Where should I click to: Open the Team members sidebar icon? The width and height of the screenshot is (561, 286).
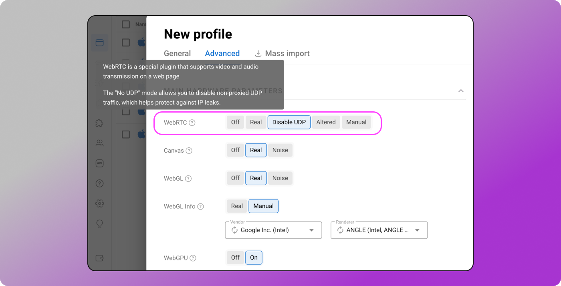99,143
